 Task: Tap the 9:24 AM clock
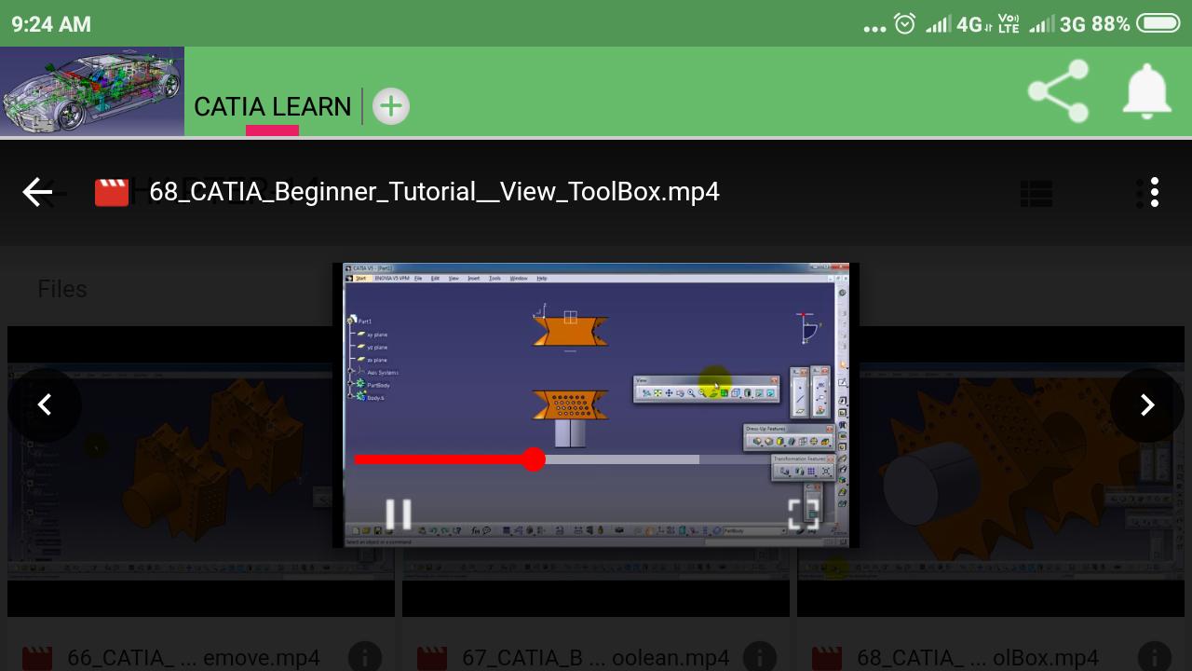[51, 24]
